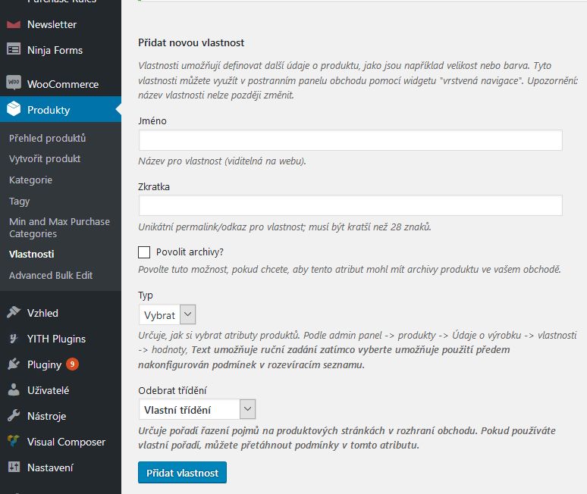The image size is (587, 494).
Task: Click the Nástroje wrench icon
Action: click(14, 416)
